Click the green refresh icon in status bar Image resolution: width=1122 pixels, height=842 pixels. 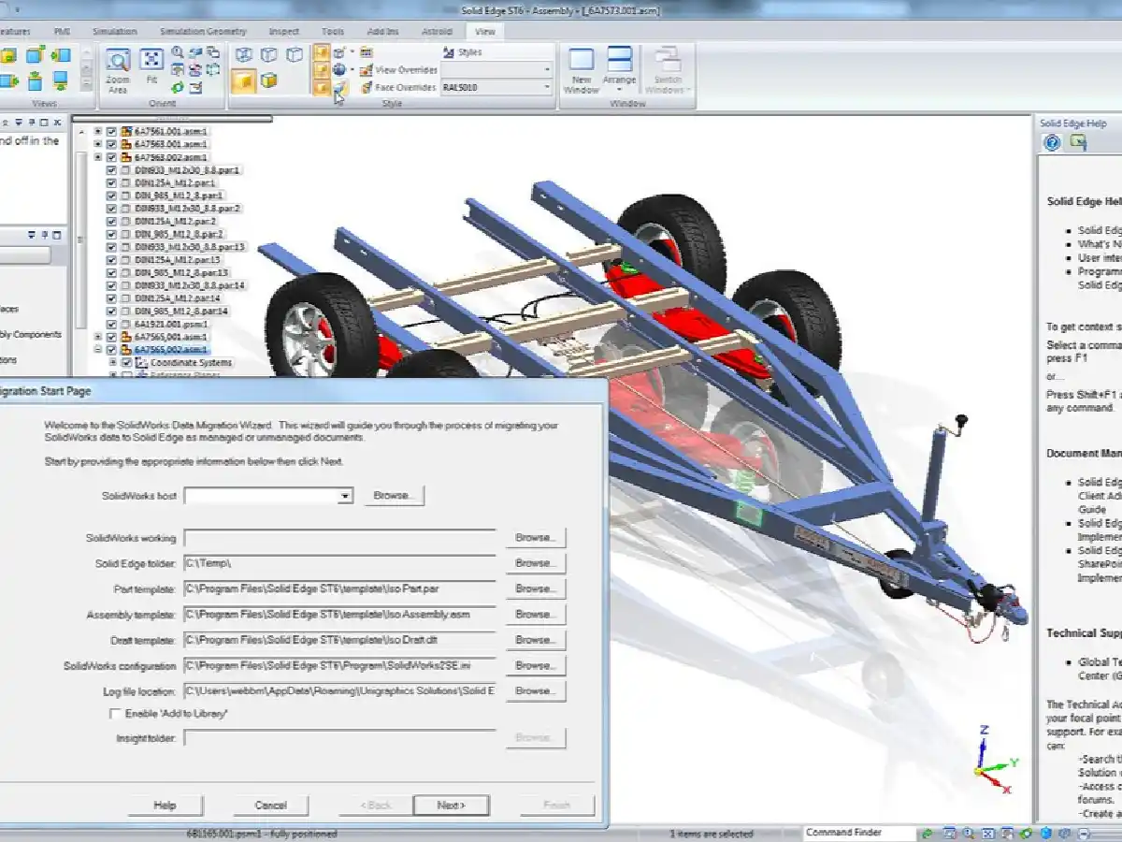click(x=927, y=833)
